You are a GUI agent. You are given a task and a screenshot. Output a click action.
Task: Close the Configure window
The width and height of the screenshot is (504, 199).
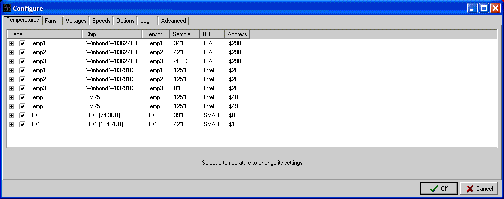pos(495,8)
